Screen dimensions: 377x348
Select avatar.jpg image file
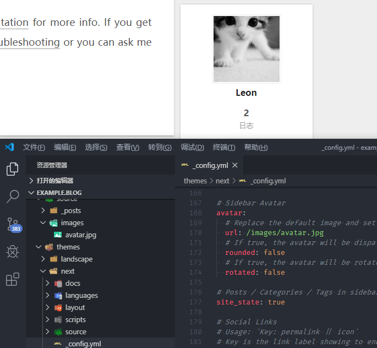(x=80, y=235)
